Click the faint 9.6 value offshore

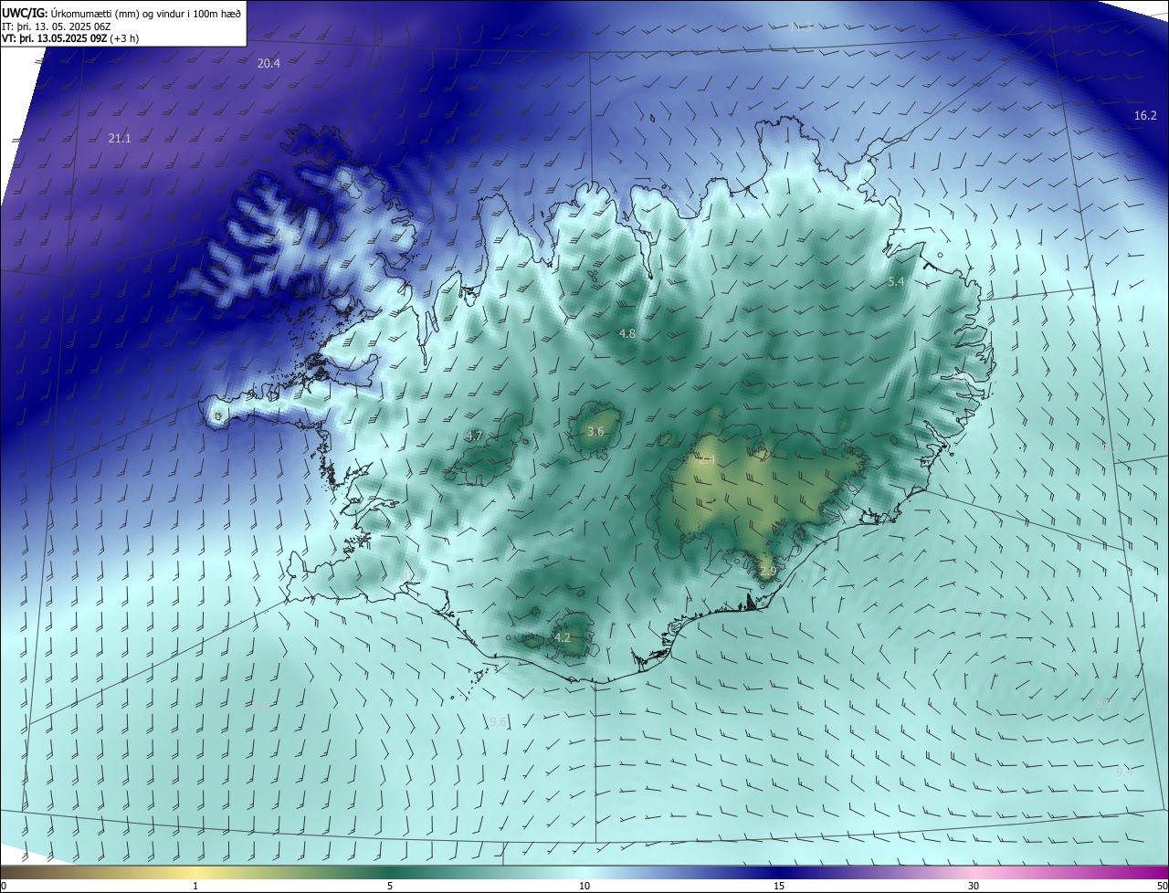coord(499,722)
